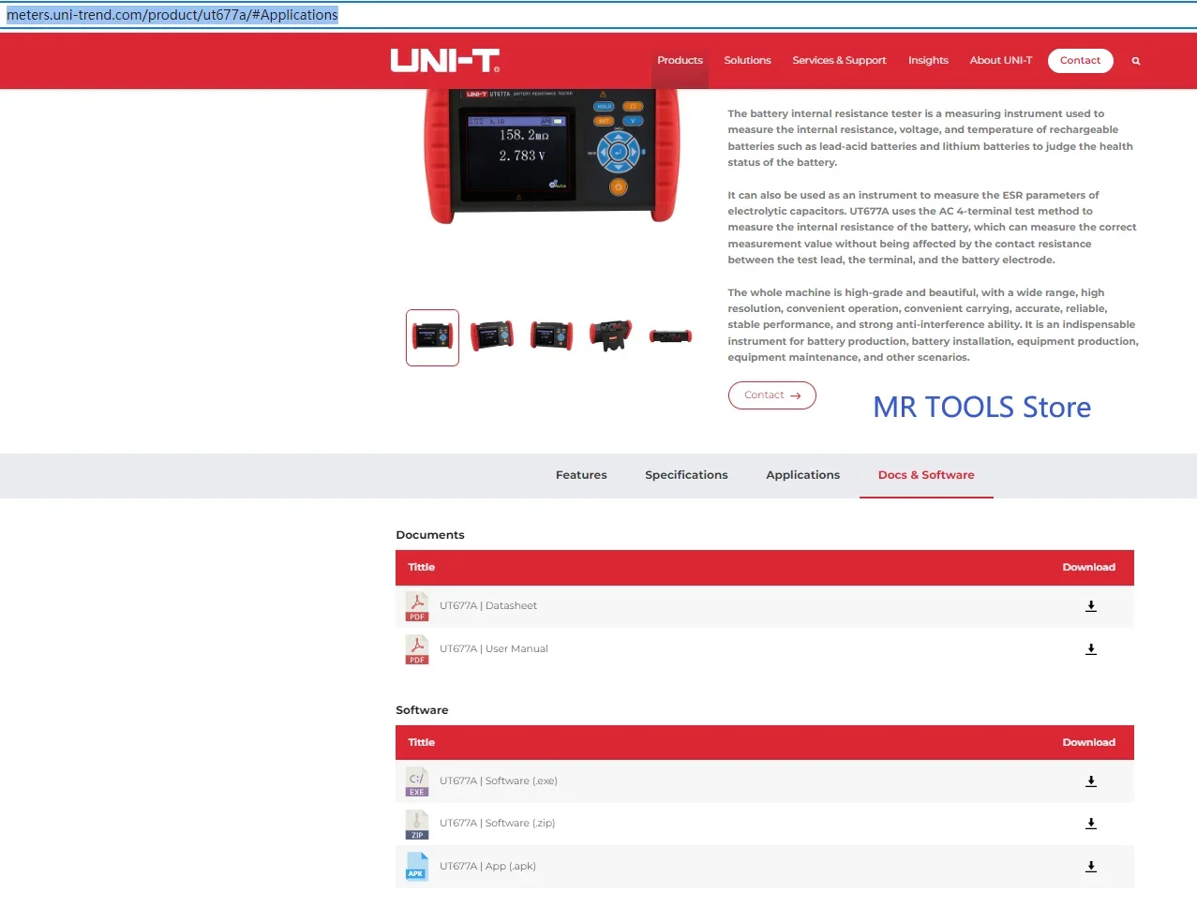Switch to the Applications tab
Screen dimensions: 1197x922
pos(802,475)
